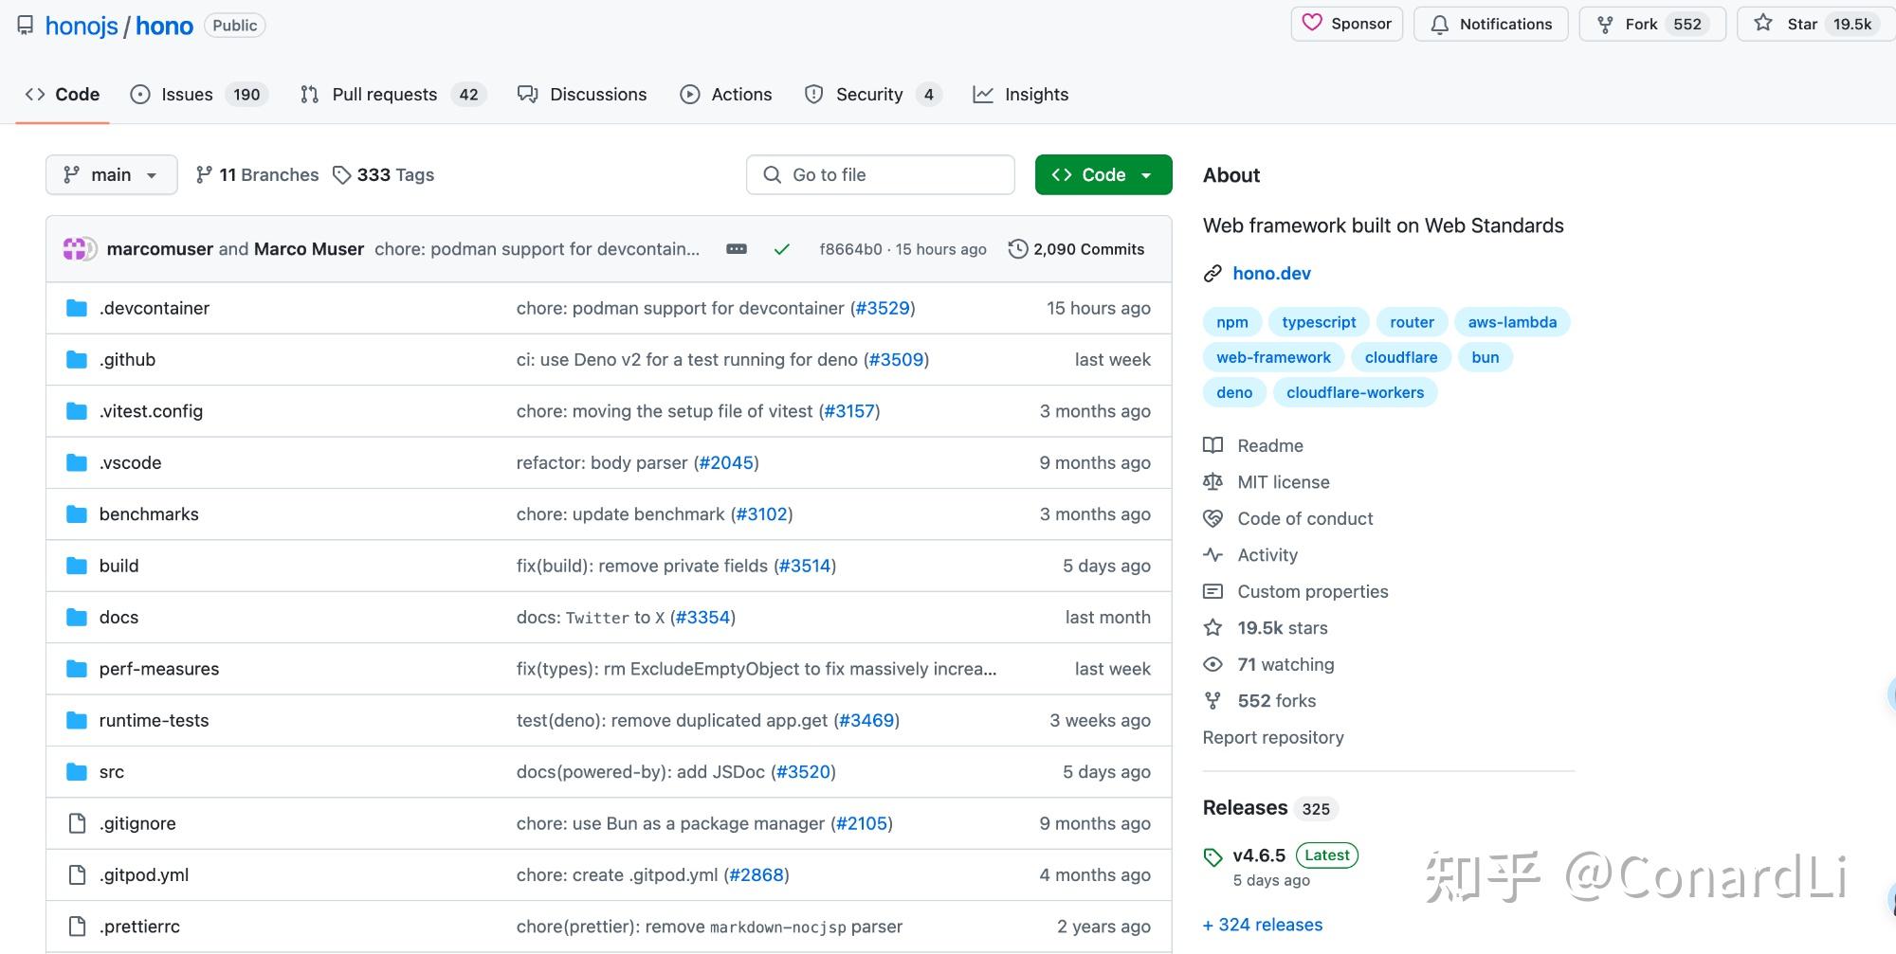Image resolution: width=1896 pixels, height=954 pixels.
Task: Open the 2,090 Commits history link
Action: (x=1076, y=249)
